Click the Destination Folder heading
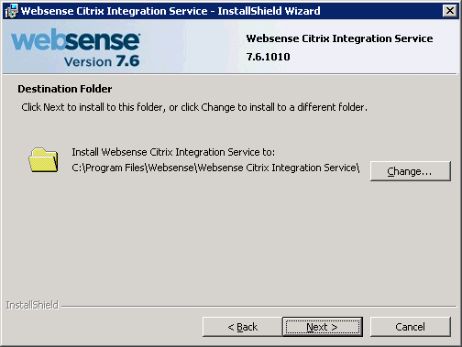This screenshot has width=462, height=347. coord(65,89)
